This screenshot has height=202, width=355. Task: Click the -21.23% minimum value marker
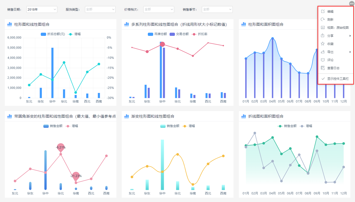coord(76,176)
